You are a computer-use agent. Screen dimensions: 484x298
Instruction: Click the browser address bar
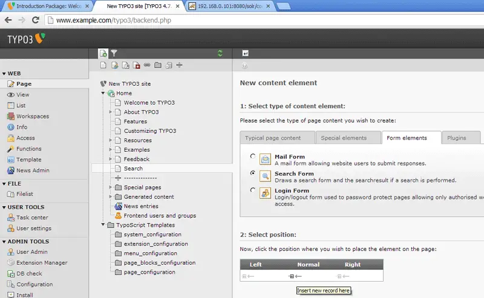point(266,21)
